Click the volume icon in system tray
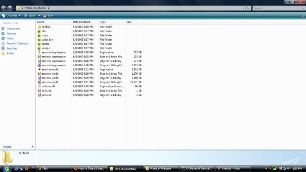 coord(289,168)
